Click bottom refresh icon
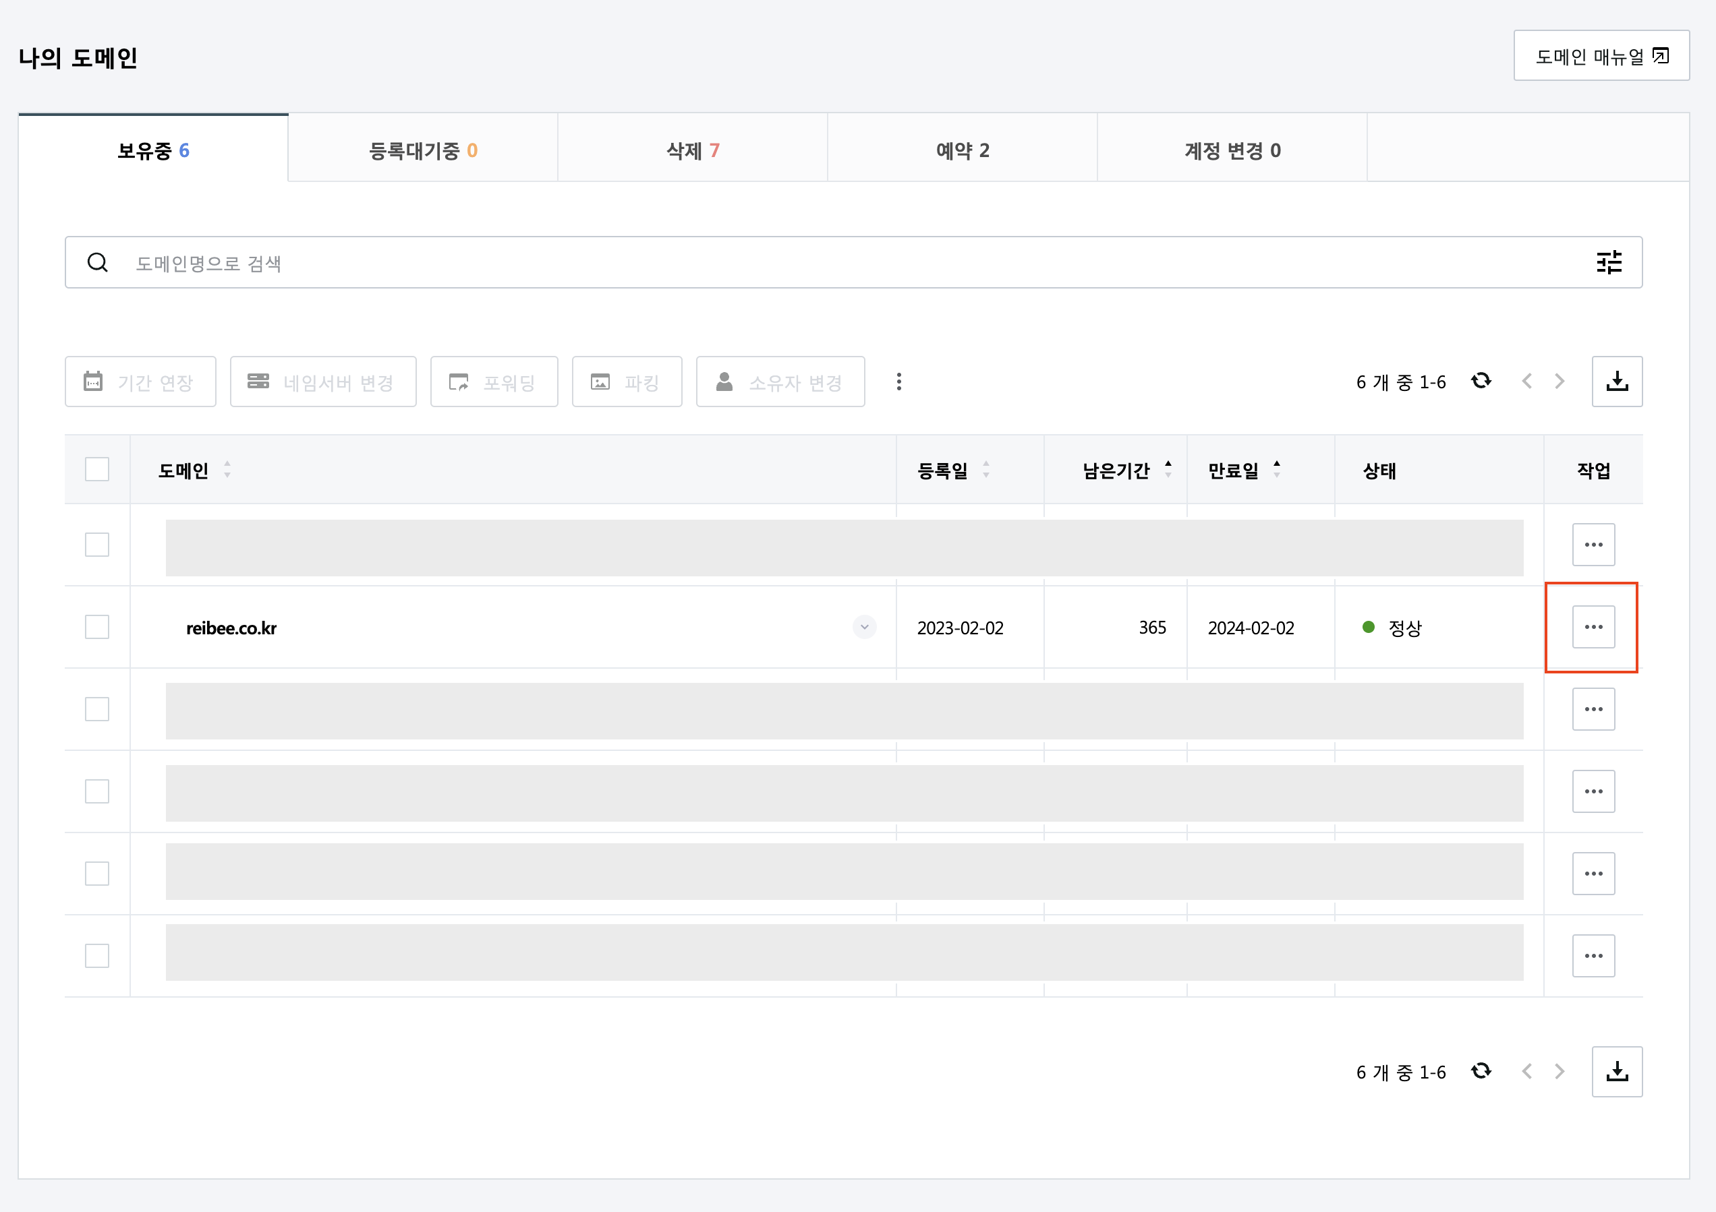The height and width of the screenshot is (1212, 1716). point(1481,1071)
